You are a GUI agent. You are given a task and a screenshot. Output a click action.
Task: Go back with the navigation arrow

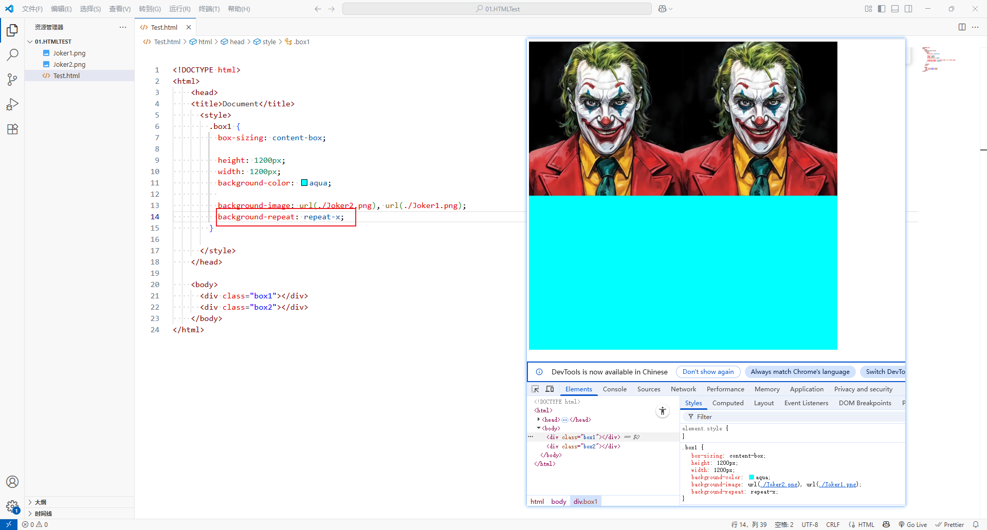coord(318,9)
